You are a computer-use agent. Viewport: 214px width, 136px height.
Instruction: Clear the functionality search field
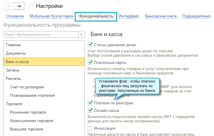(x=82, y=35)
